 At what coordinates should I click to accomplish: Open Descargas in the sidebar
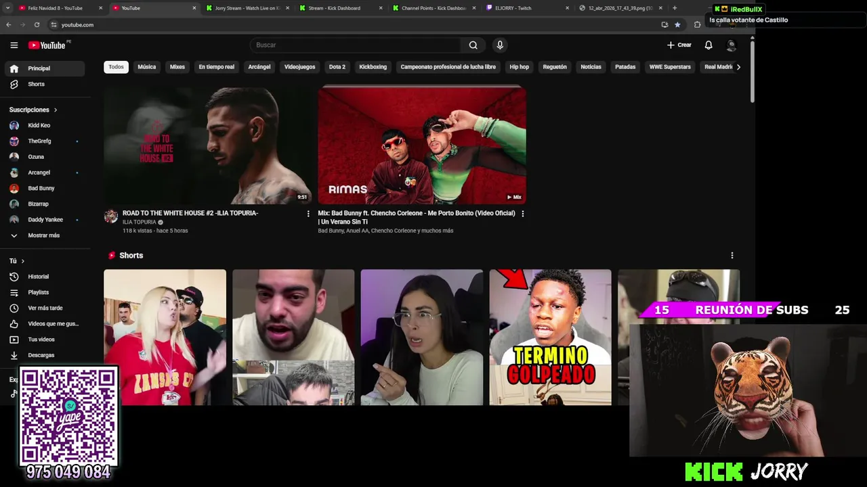point(45,355)
